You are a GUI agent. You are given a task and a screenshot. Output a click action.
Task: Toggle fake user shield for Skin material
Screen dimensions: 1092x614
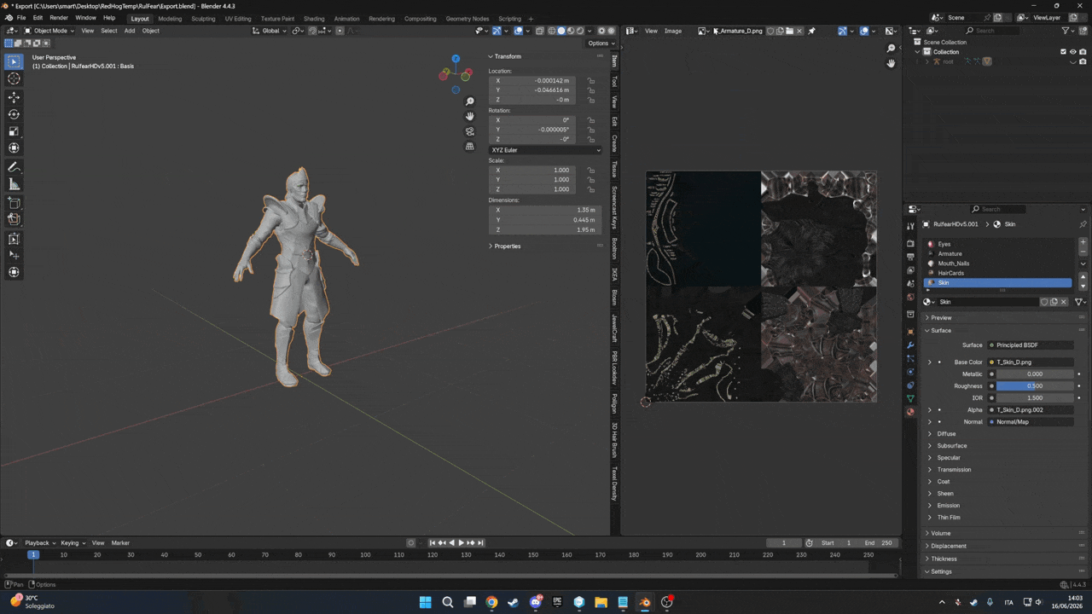point(1044,302)
